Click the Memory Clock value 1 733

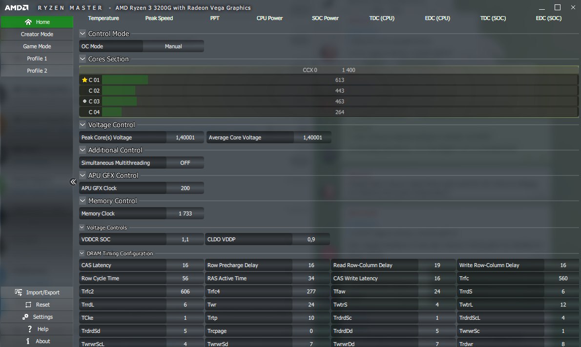pyautogui.click(x=185, y=213)
